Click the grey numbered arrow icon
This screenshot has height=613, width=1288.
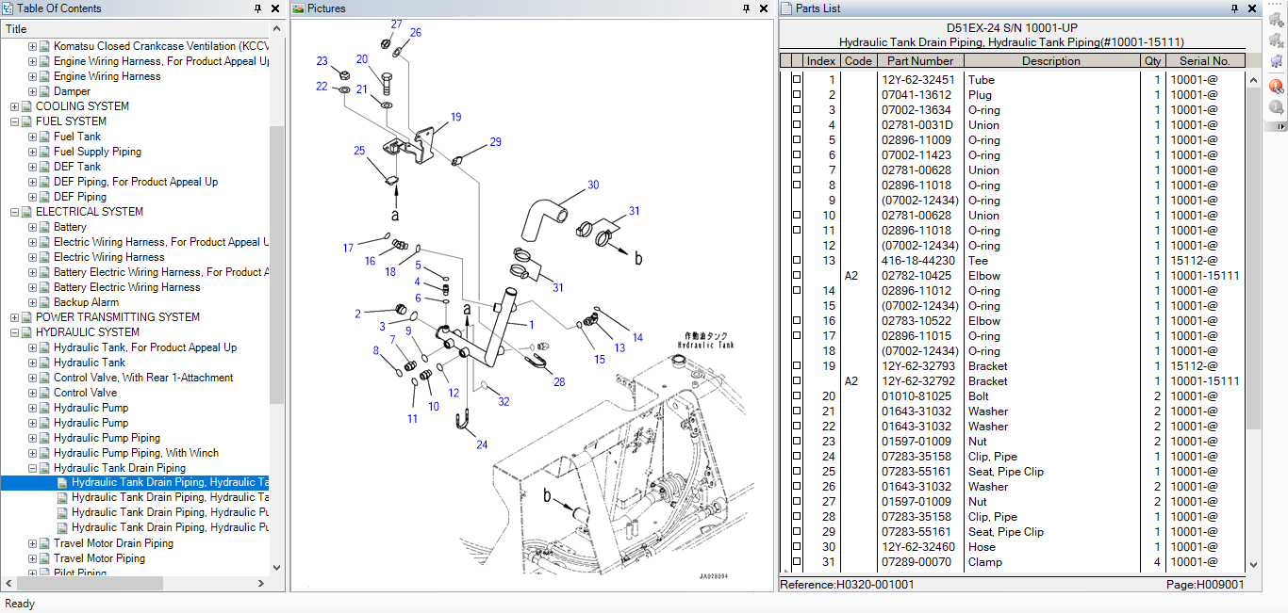[x=1277, y=106]
